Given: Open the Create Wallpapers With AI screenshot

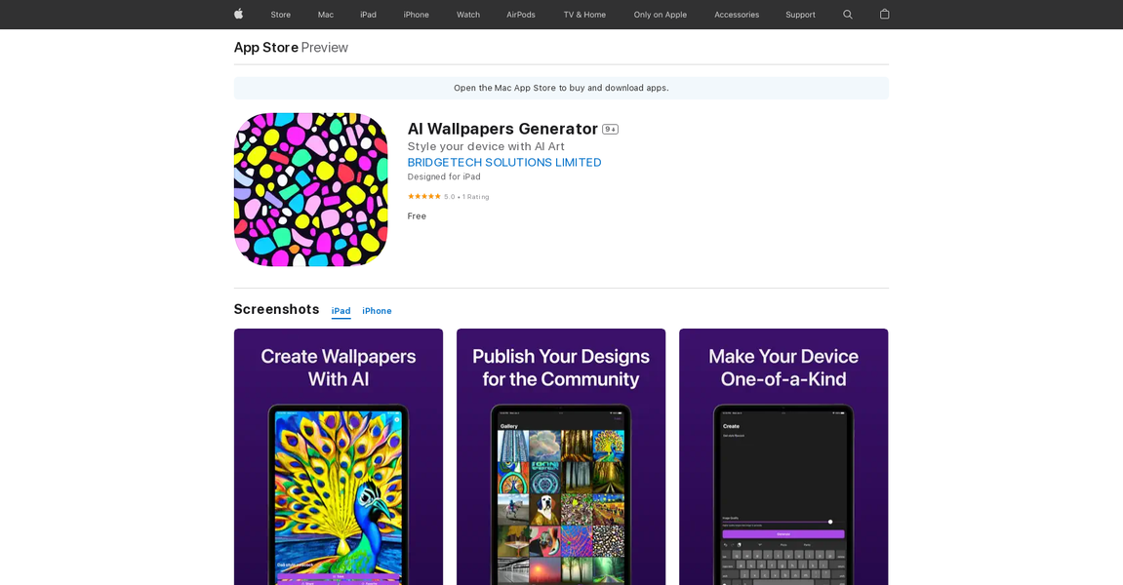Looking at the screenshot, I should click(x=339, y=456).
